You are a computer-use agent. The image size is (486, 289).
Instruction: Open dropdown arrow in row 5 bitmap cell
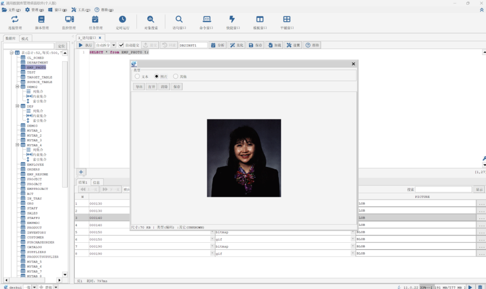point(353,232)
